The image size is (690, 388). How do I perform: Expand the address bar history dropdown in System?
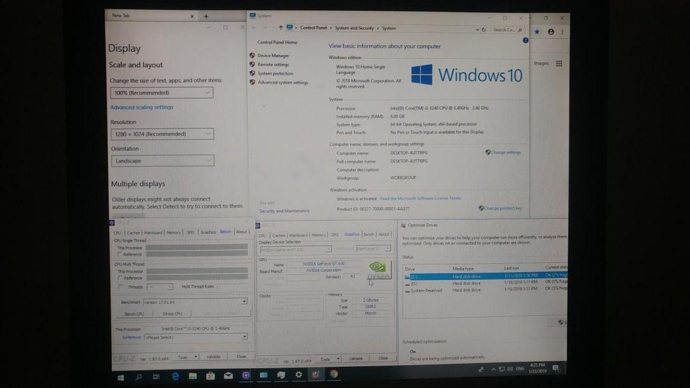477,29
